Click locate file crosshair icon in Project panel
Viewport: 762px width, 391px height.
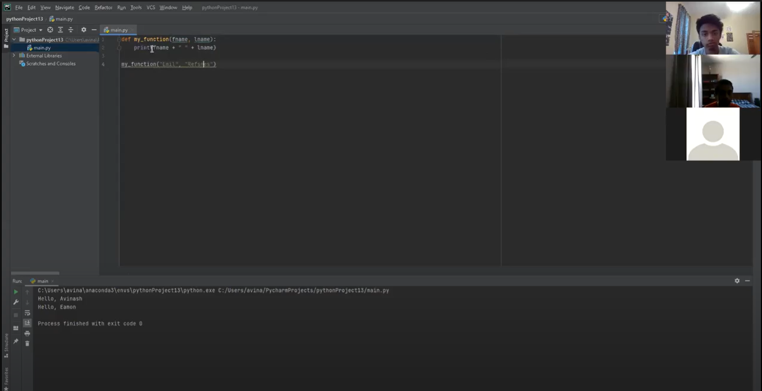tap(50, 30)
